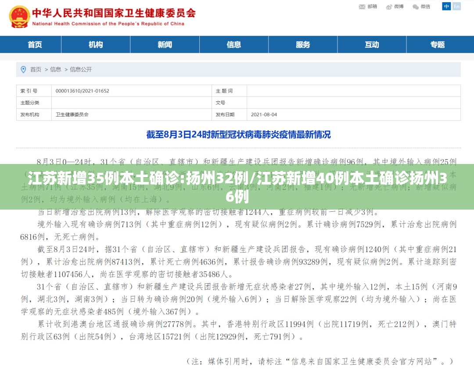Viewport: 474px width, 374px height.
Task: Click the breadcrumb location pin icon
Action: click(23, 69)
